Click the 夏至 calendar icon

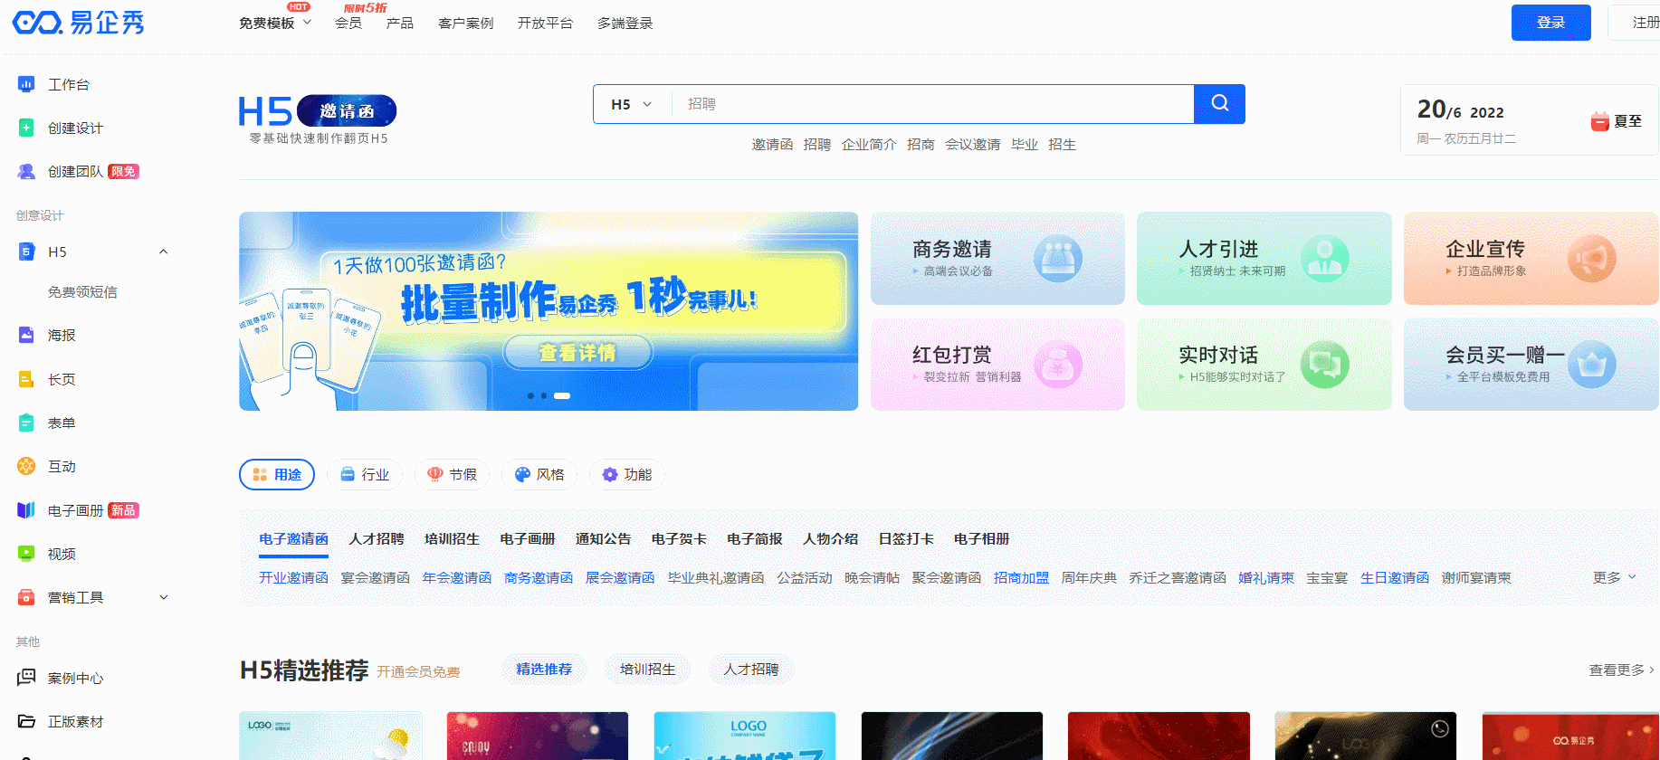pyautogui.click(x=1599, y=121)
